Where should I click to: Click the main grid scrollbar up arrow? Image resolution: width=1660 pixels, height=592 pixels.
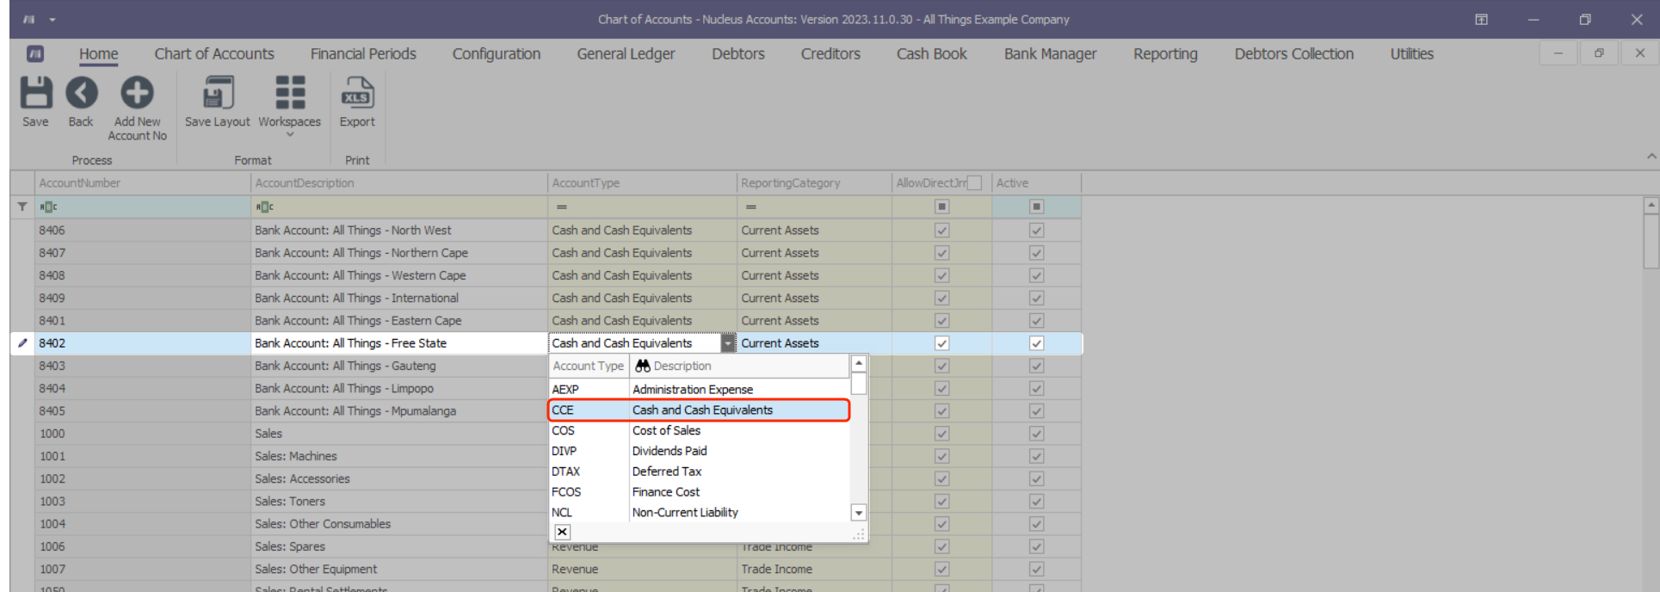1651,205
